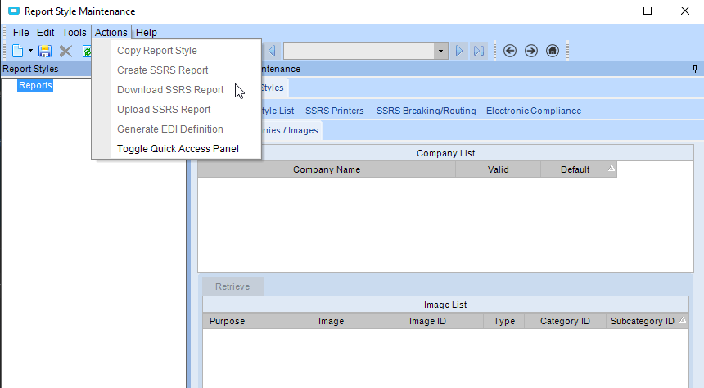Click the Save disk icon

[x=45, y=51]
